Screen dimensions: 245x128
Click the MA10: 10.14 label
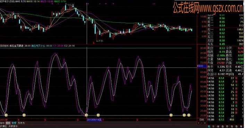coord(33,1)
